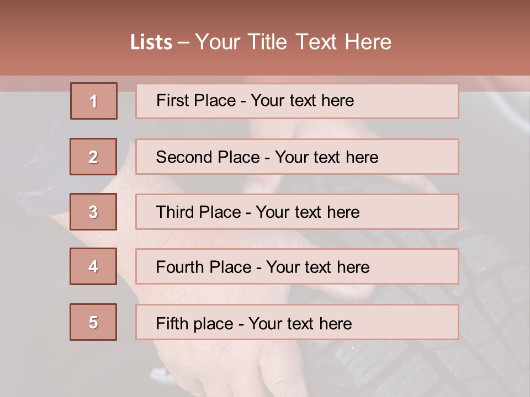The width and height of the screenshot is (530, 397).
Task: Click the number 5 box
Action: [x=93, y=322]
